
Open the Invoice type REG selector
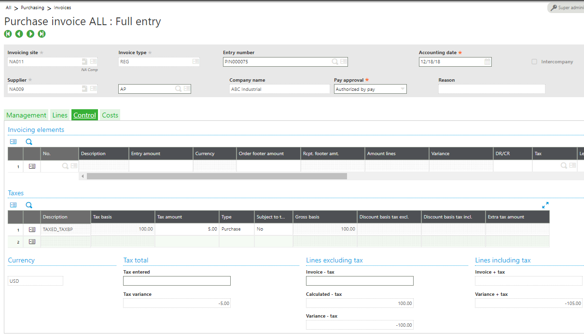[x=195, y=61]
